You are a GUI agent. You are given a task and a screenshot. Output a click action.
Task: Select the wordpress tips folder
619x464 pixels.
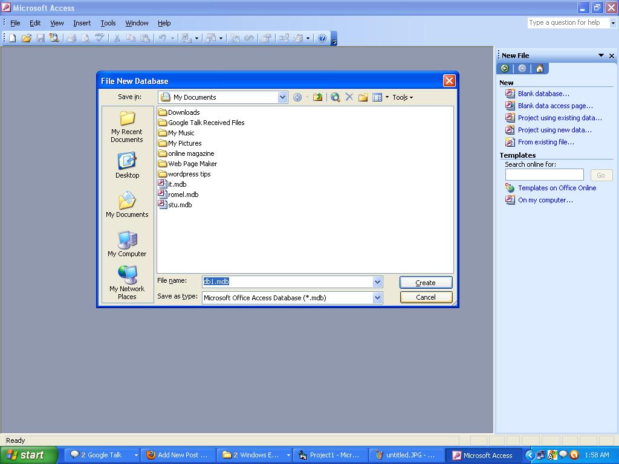tap(184, 174)
